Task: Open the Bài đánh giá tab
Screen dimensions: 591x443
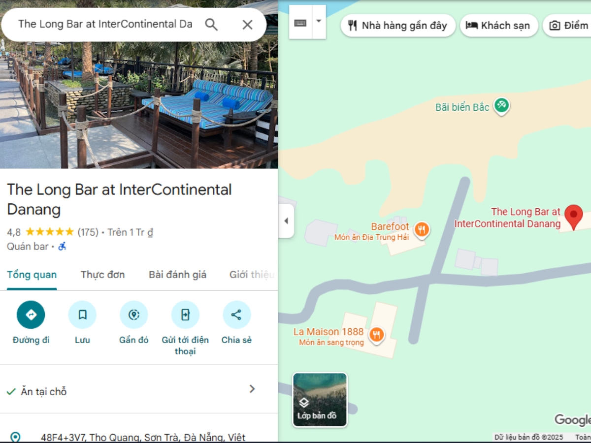Action: [x=177, y=275]
